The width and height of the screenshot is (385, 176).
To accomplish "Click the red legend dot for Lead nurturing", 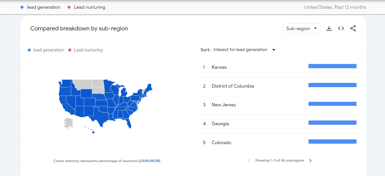I will click(69, 7).
